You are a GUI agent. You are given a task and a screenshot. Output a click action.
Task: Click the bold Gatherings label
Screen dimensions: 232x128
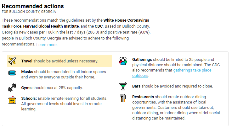pos(142,59)
